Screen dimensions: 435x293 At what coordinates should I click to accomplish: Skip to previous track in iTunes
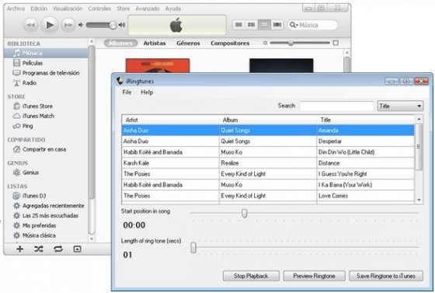click(30, 25)
